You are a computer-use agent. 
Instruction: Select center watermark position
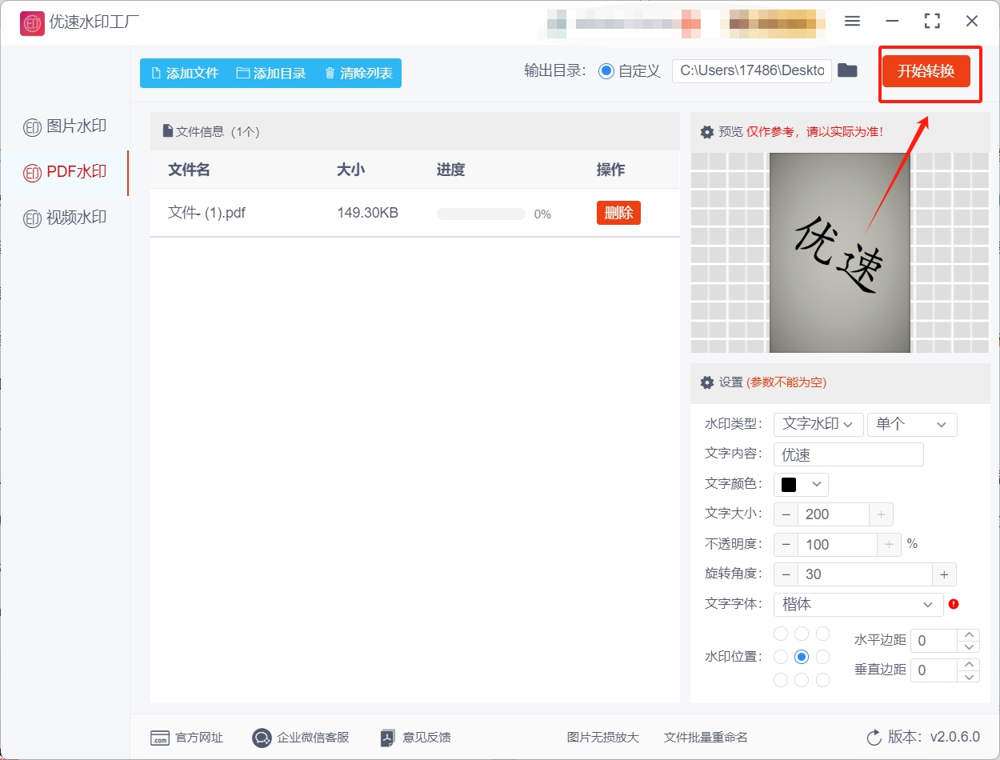click(x=802, y=657)
